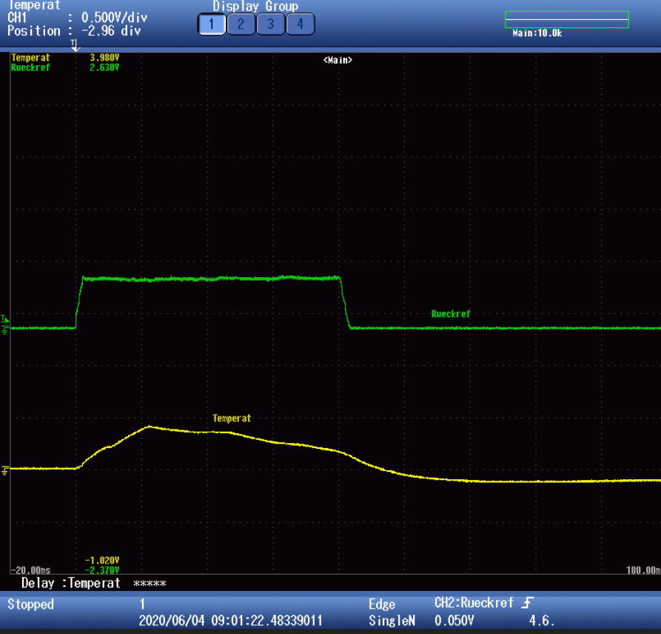Click the green trigger level marker
The width and height of the screenshot is (661, 634).
[4, 319]
